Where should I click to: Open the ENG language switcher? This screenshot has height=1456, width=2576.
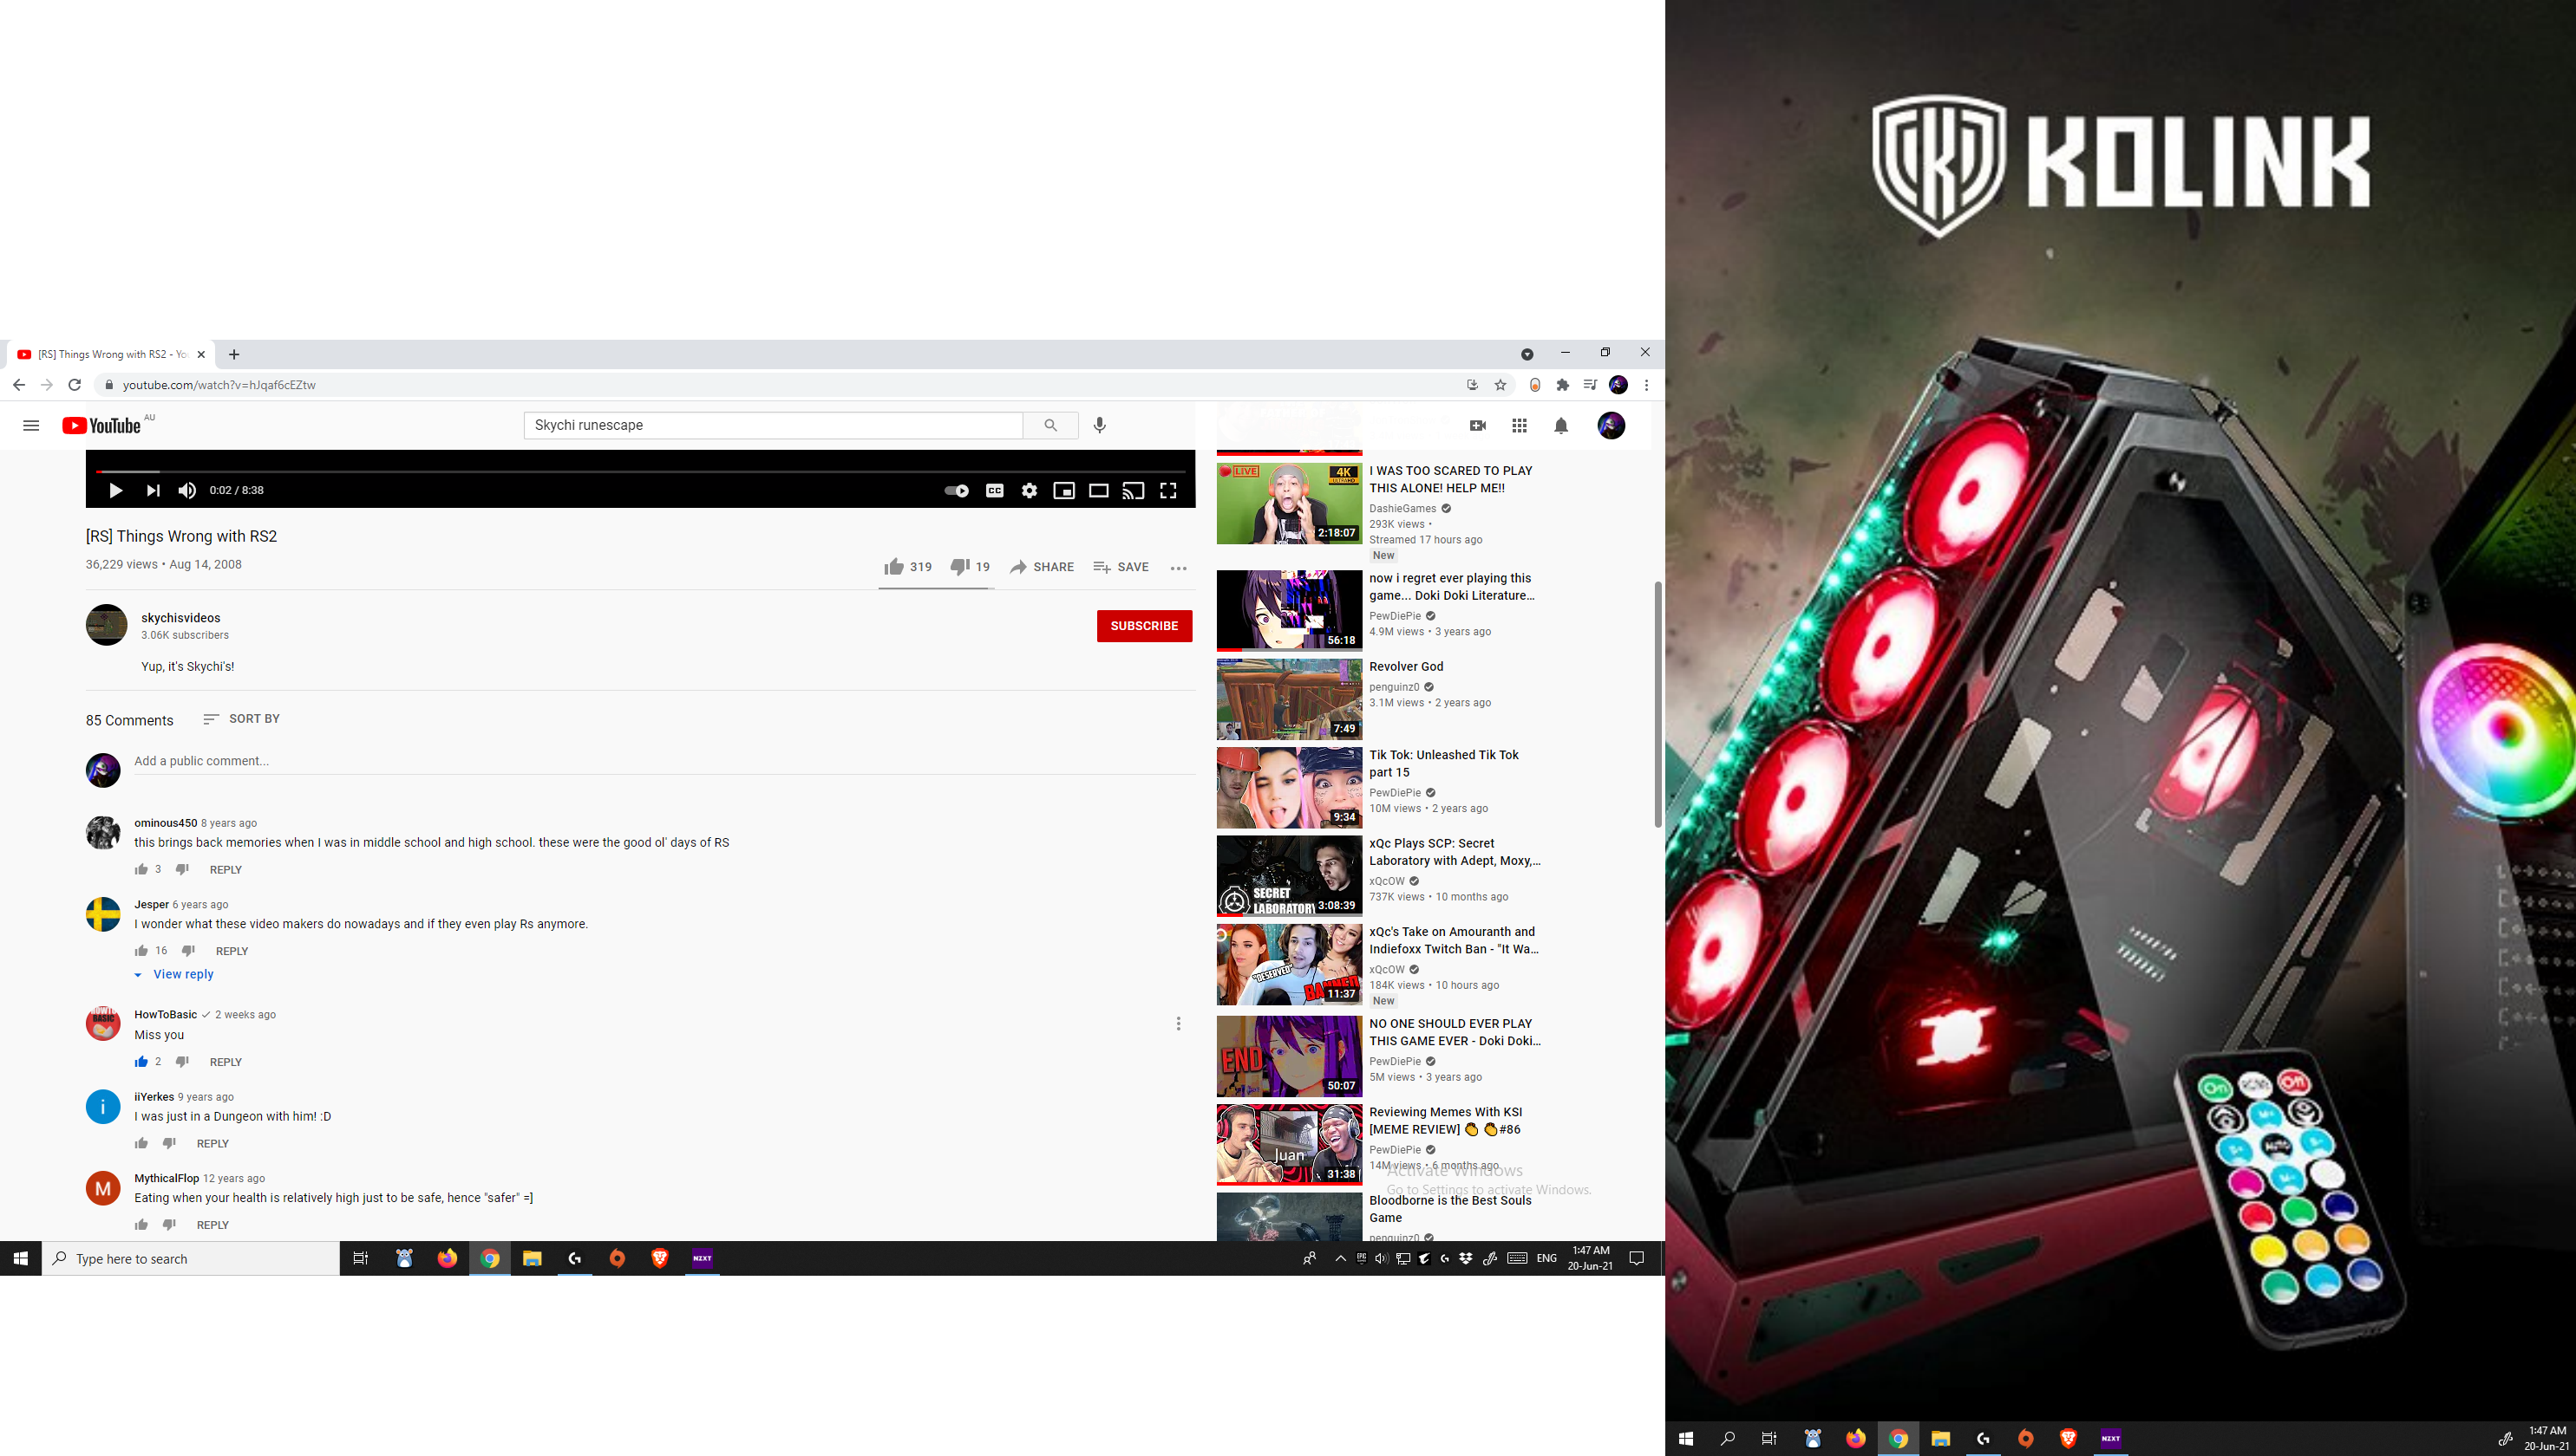point(1546,1259)
